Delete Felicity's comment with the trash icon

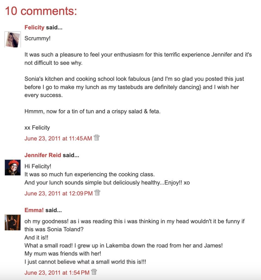point(97,138)
